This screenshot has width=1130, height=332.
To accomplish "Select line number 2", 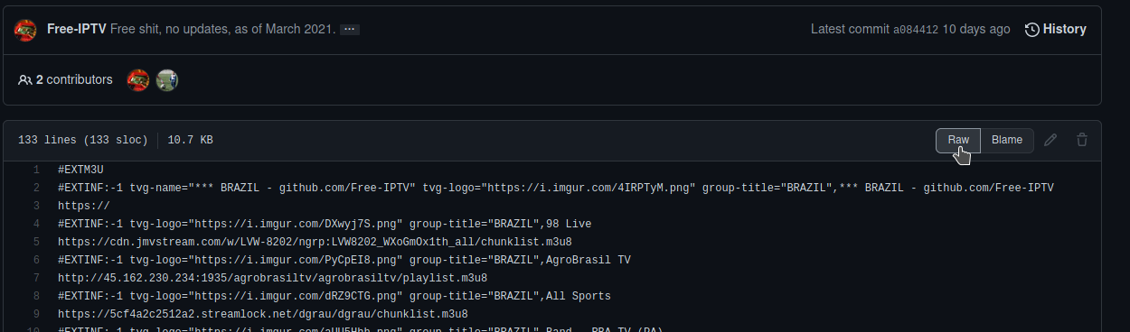I will pos(35,188).
